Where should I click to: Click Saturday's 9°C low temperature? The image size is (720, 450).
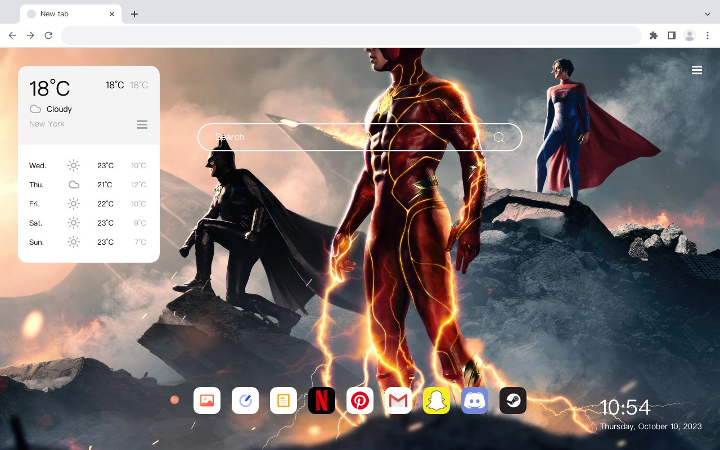[x=140, y=223]
